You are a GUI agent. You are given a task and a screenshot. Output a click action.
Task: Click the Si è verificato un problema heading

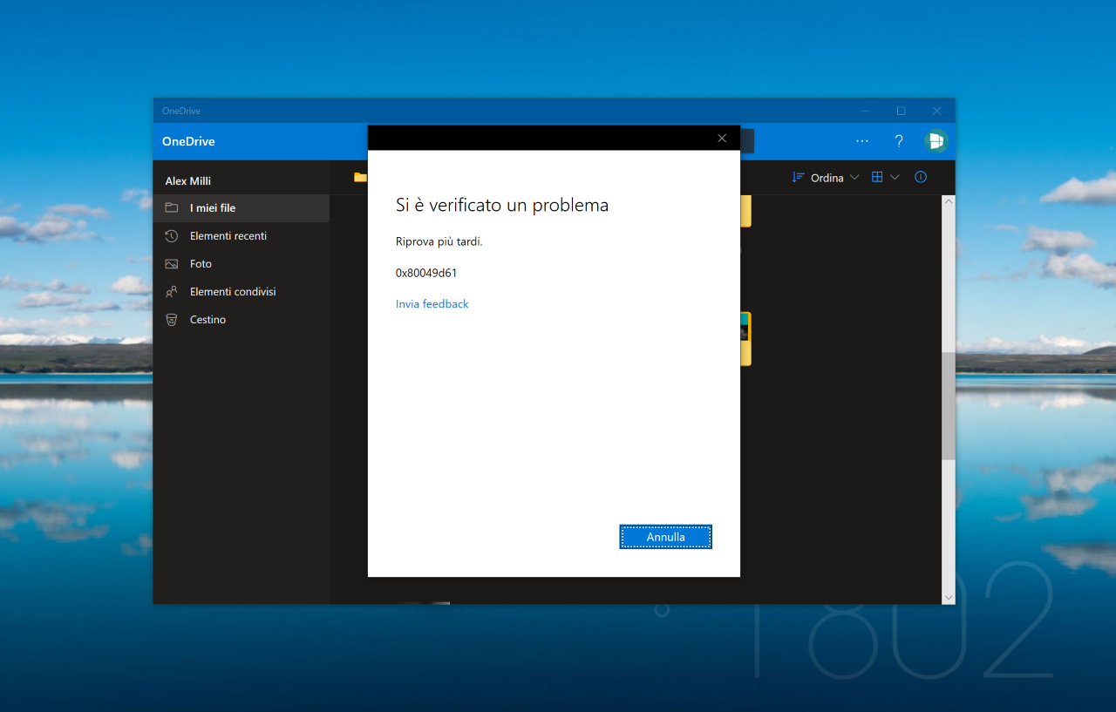[502, 206]
